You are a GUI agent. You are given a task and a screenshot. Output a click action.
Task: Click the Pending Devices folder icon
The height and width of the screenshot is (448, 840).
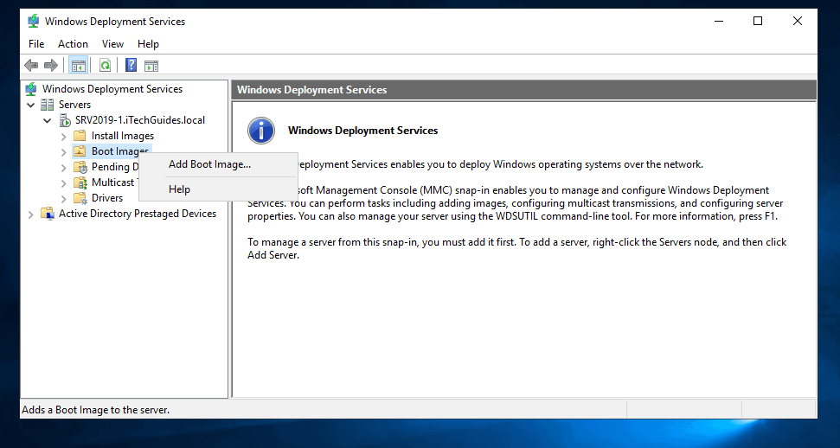80,167
